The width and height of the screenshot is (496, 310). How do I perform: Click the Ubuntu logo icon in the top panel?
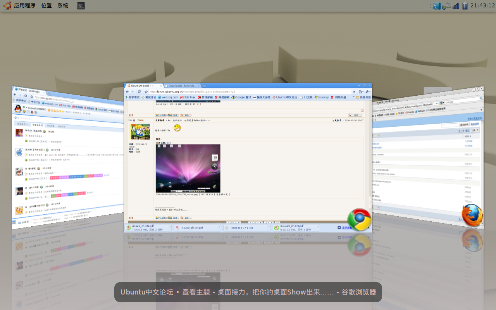(7, 5)
